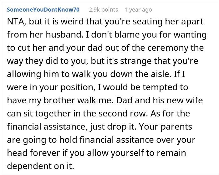219x175 pixels.
Task: Open SomeoneYouDontKnow70's user profile link
Action: (43, 10)
